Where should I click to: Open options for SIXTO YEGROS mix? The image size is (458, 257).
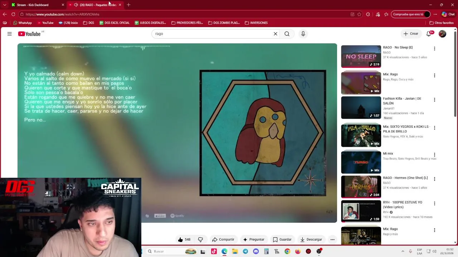point(434,128)
